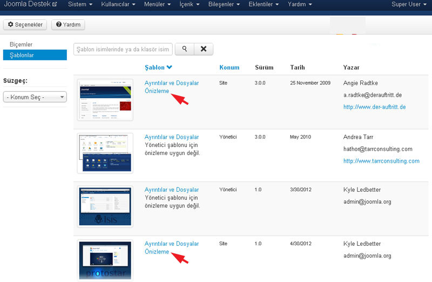The image size is (432, 282).
Task: Click the a.radtke@derauftritt.de email text
Action: point(373,95)
